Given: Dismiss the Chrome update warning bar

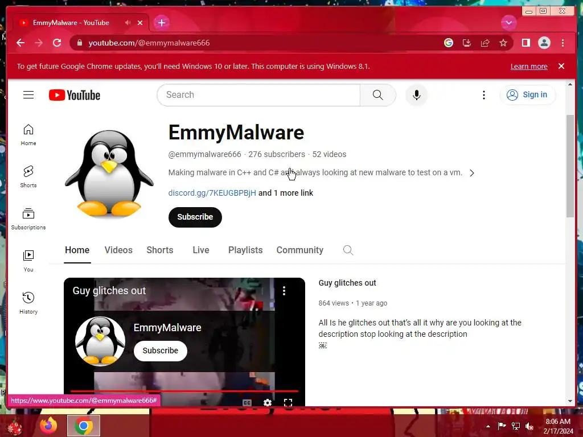Looking at the screenshot, I should click(x=561, y=66).
